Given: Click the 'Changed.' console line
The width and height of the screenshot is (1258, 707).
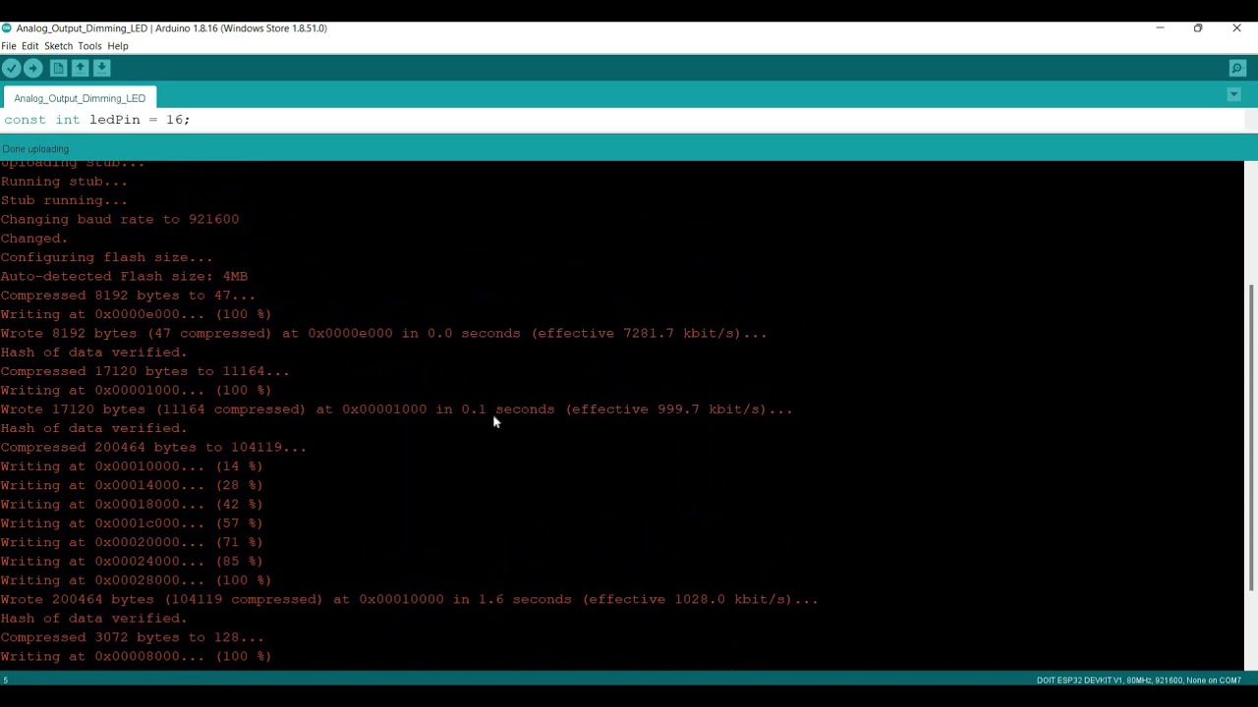Looking at the screenshot, I should 34,238.
